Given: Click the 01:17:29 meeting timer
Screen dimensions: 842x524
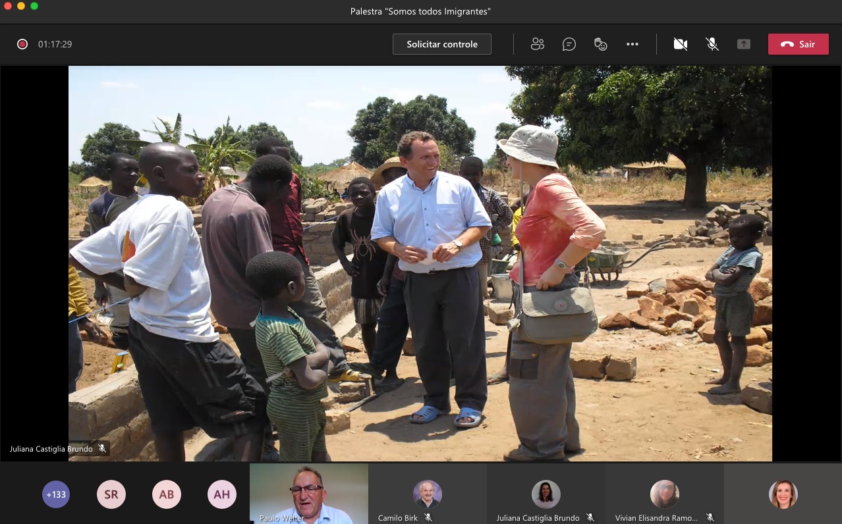Looking at the screenshot, I should pyautogui.click(x=55, y=44).
